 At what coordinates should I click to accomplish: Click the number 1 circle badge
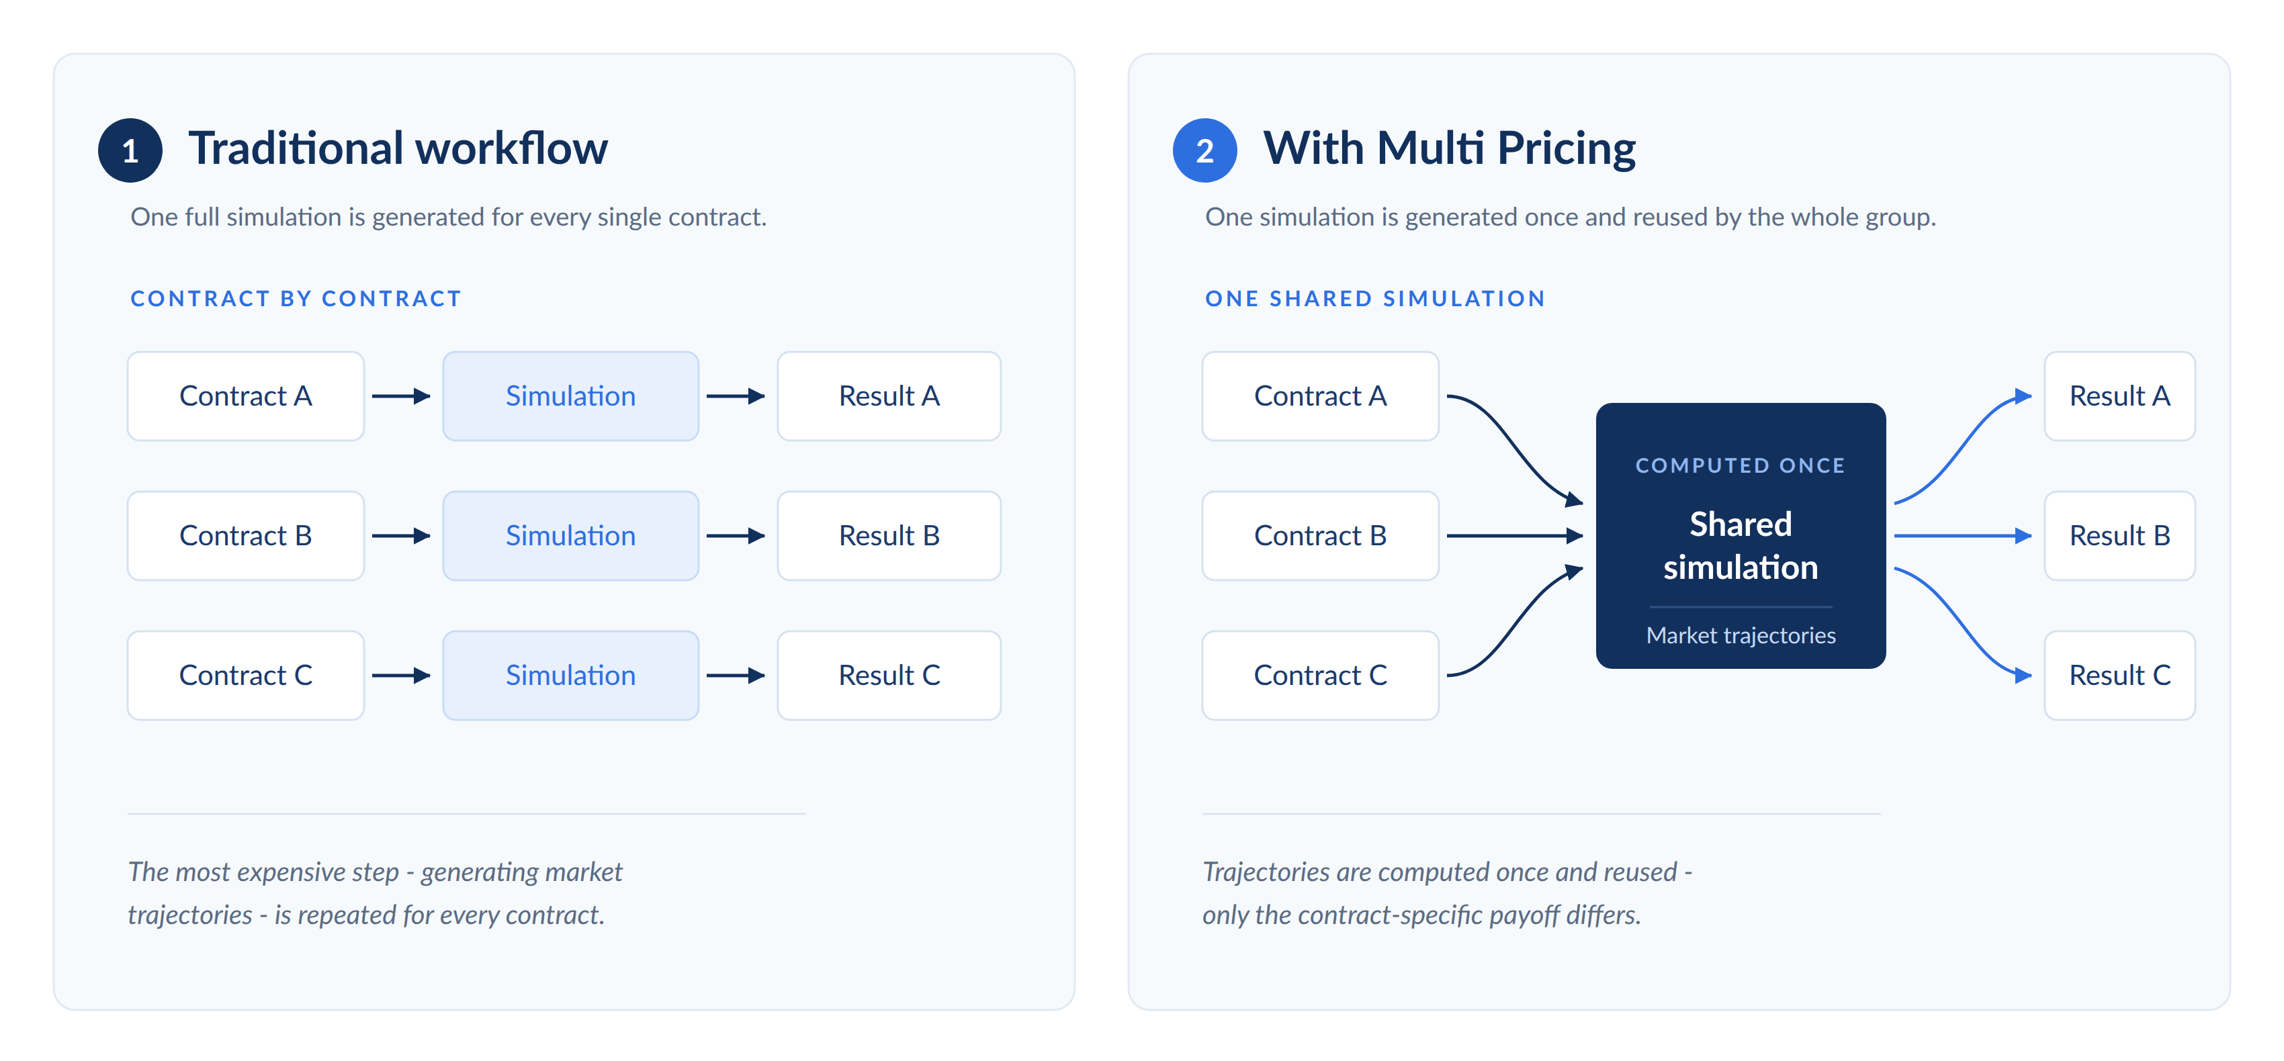coord(130,150)
